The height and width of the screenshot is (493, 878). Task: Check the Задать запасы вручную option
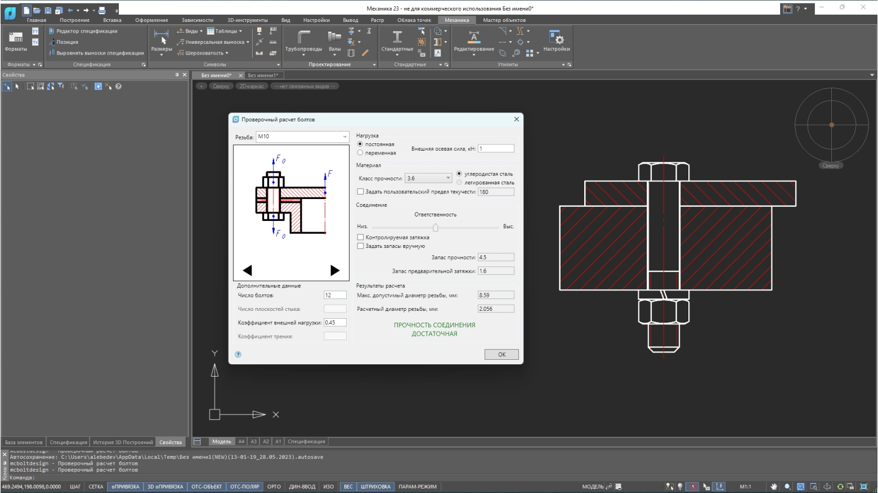click(x=361, y=246)
